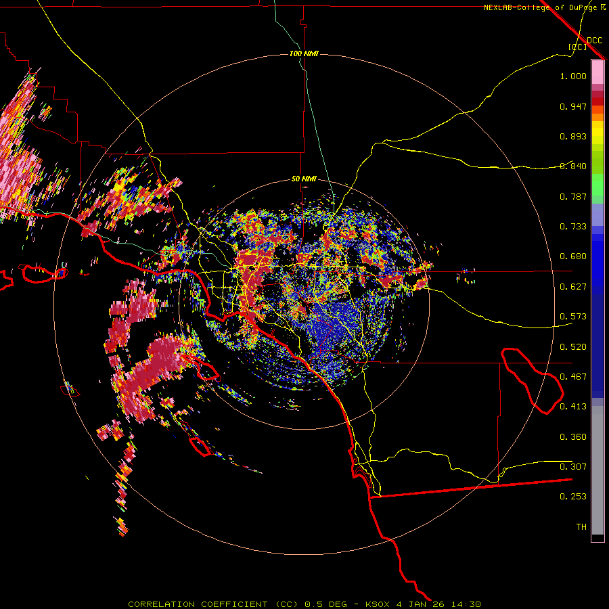Click the 0.253 scale value
This screenshot has width=609, height=609.
[573, 497]
